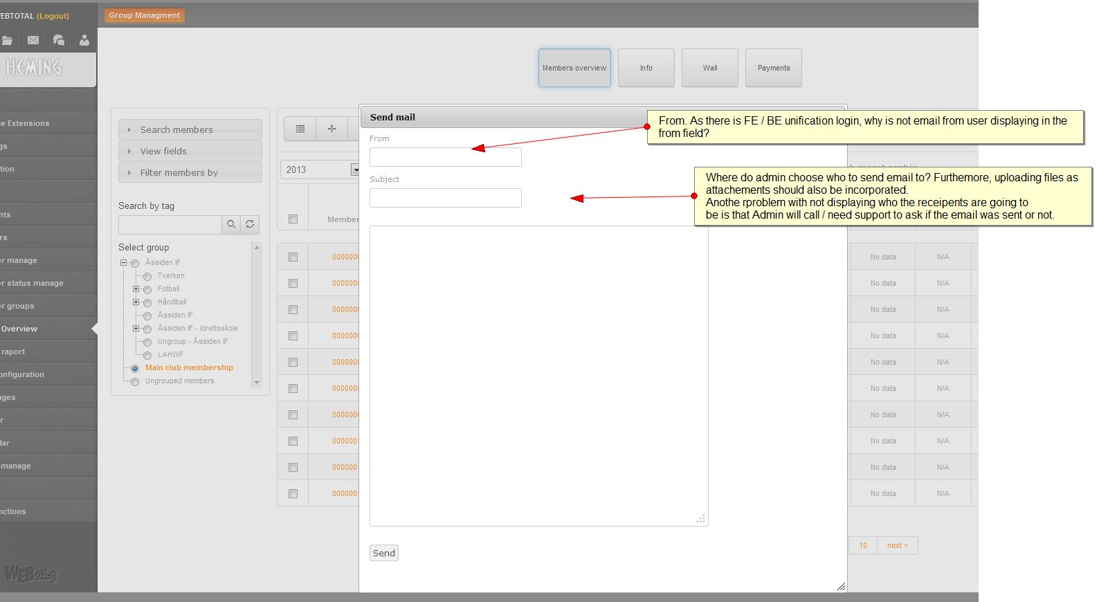
Task: Select the Håndball group radio button
Action: click(147, 302)
